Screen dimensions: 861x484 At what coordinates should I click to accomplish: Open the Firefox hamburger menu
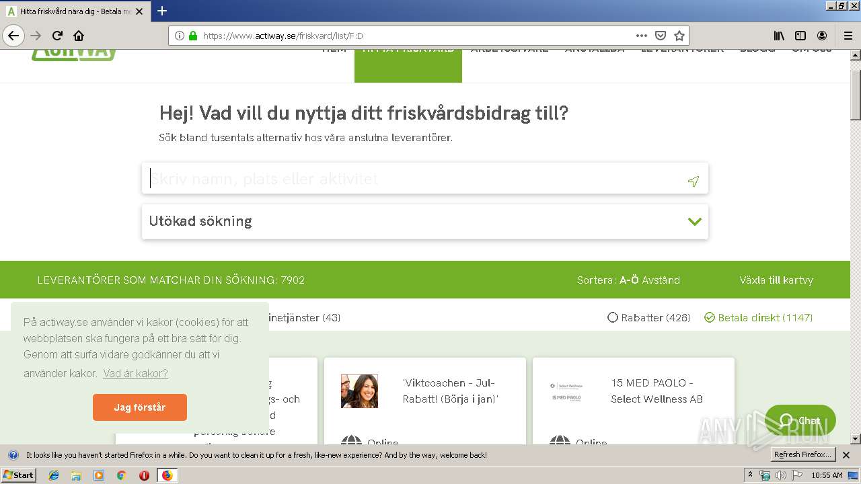848,36
